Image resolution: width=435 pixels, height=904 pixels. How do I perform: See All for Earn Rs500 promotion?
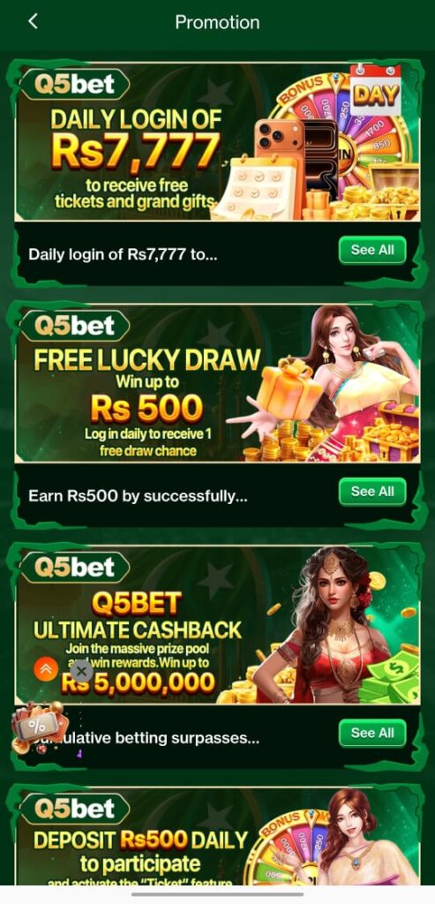tap(372, 491)
